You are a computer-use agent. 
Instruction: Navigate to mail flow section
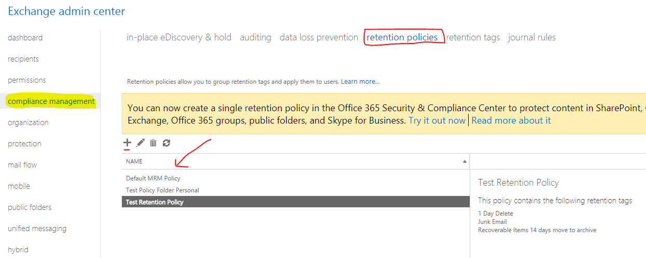click(22, 165)
